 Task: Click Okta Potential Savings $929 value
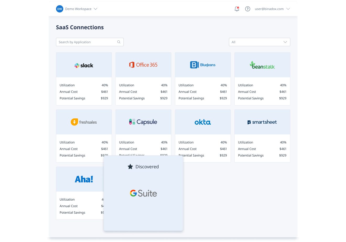coord(223,155)
